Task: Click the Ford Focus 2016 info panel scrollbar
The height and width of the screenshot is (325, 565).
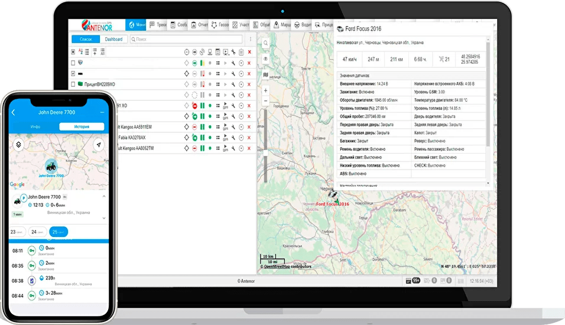Action: coord(488,94)
